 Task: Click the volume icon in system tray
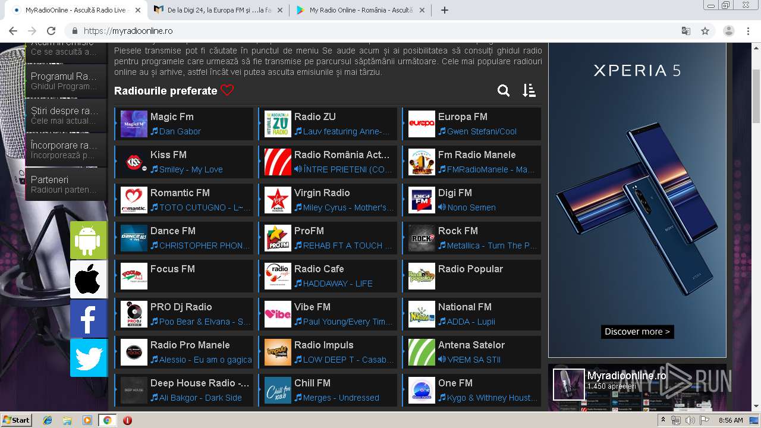click(x=690, y=420)
